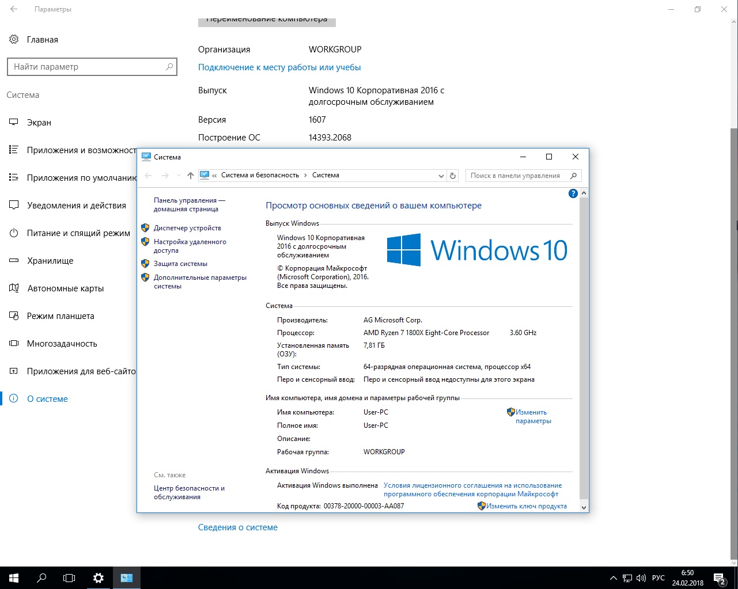Open the taskbar clock showing 6:50
The image size is (738, 589).
pos(688,578)
